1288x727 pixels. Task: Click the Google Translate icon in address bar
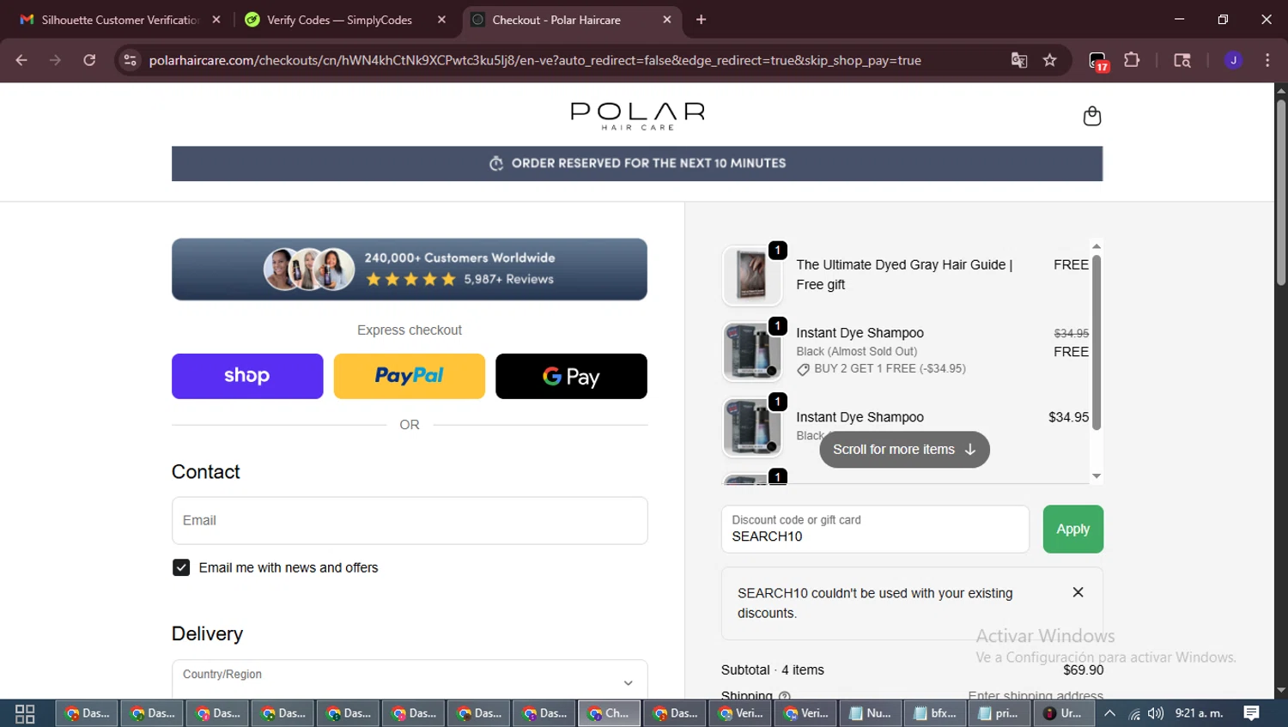point(1019,60)
